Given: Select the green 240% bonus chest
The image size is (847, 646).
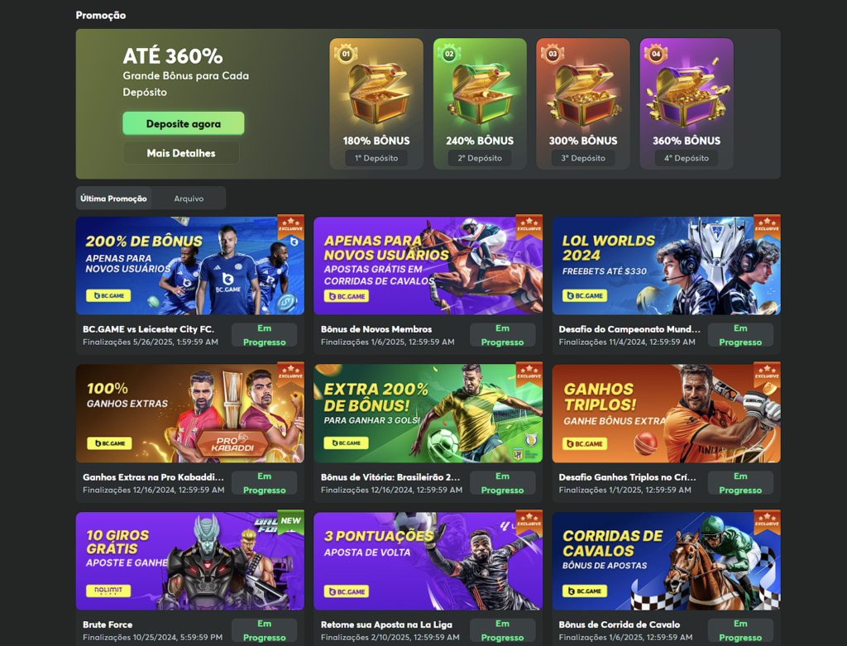Looking at the screenshot, I should pyautogui.click(x=480, y=103).
